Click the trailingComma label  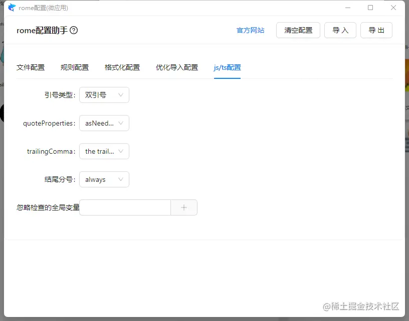[x=51, y=151]
